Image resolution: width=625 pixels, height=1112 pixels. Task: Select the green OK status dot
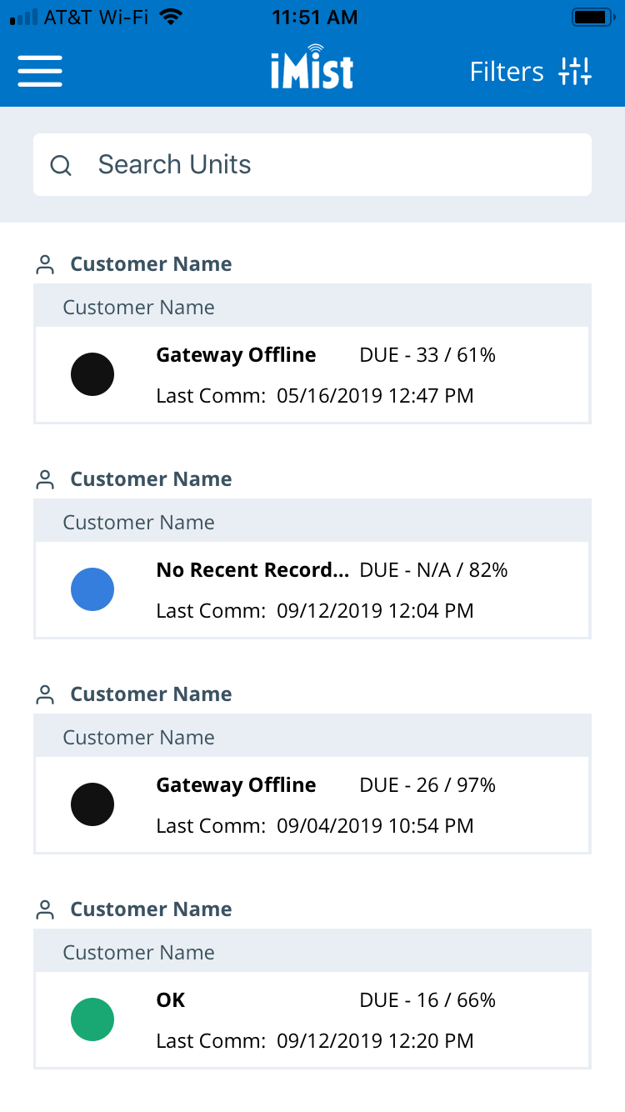click(x=92, y=1019)
